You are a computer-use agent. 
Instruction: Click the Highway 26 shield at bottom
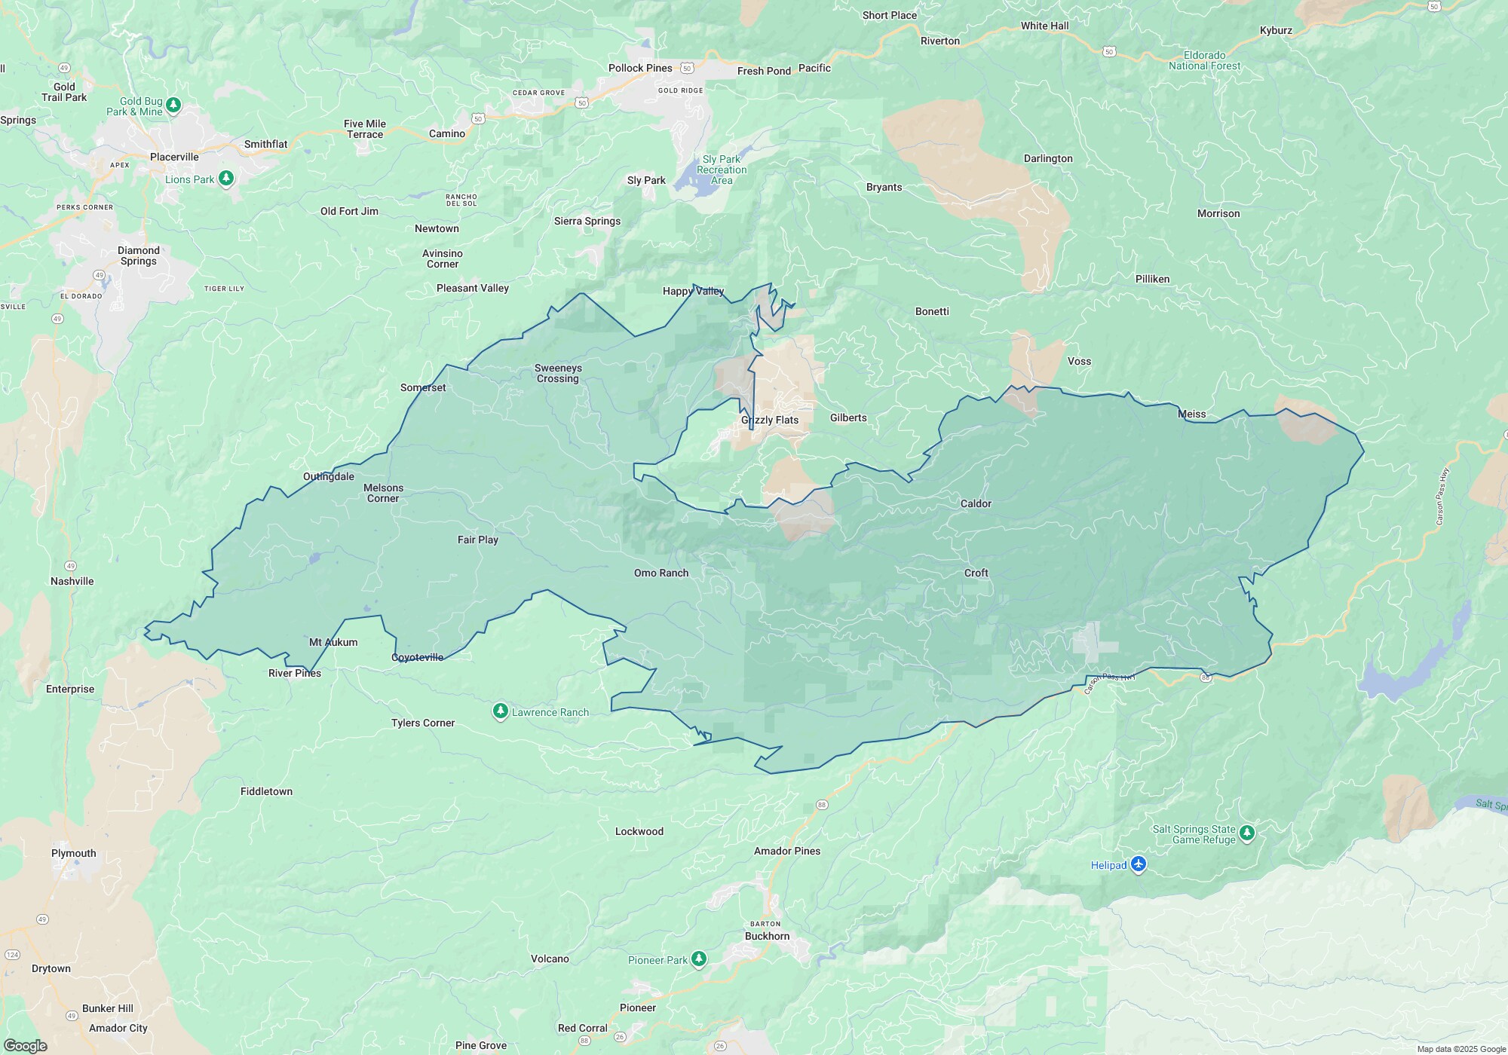pyautogui.click(x=719, y=1046)
